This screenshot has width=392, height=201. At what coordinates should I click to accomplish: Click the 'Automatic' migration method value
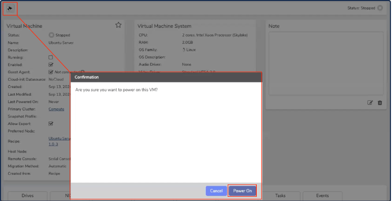[58, 166]
